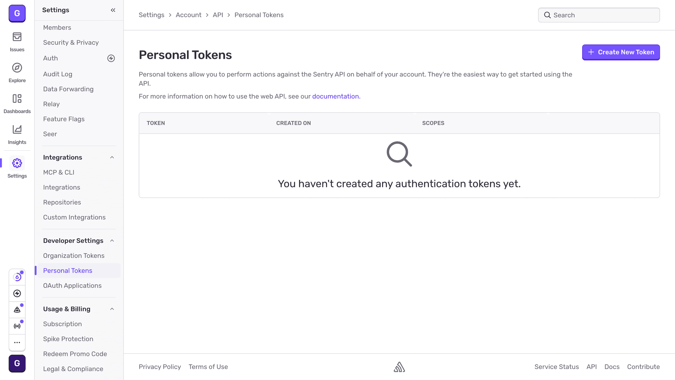This screenshot has height=380, width=675.
Task: Collapse the settings sidebar with the double chevron
Action: tap(113, 10)
